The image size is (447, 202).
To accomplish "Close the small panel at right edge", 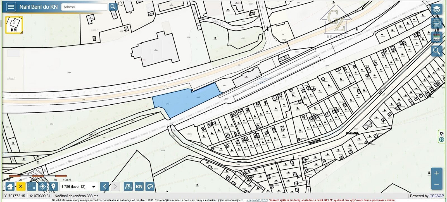I will [x=442, y=134].
